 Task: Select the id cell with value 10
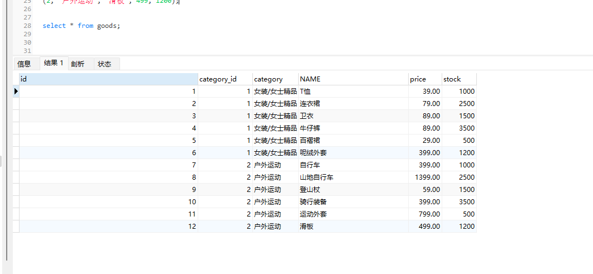(108, 202)
